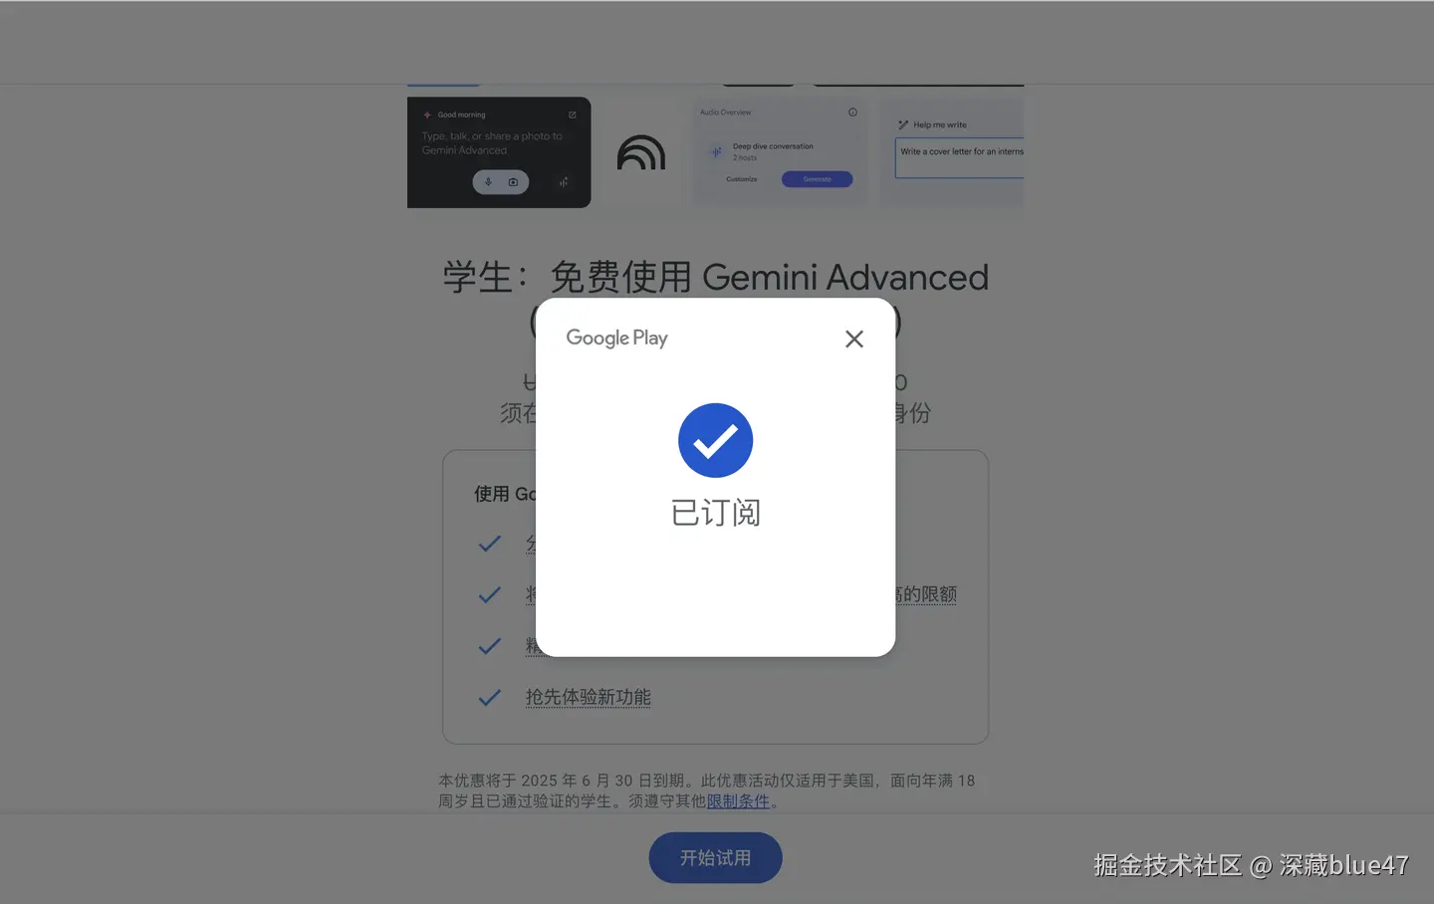1434x904 pixels.
Task: Click the Gemini sparkle icon beside Good morning
Action: coord(427,114)
